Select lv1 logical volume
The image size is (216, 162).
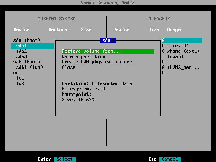point(20,78)
